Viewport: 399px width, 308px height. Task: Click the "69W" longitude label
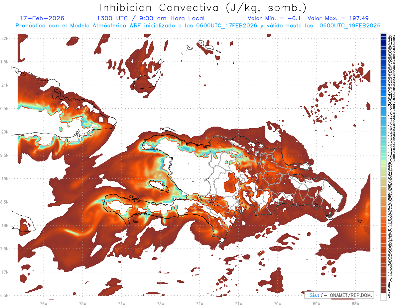(x=317, y=303)
